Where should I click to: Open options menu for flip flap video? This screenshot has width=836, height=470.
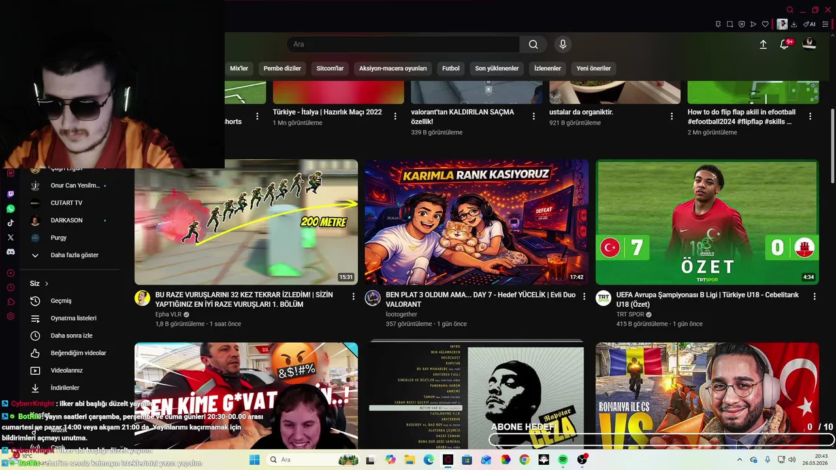(x=811, y=116)
